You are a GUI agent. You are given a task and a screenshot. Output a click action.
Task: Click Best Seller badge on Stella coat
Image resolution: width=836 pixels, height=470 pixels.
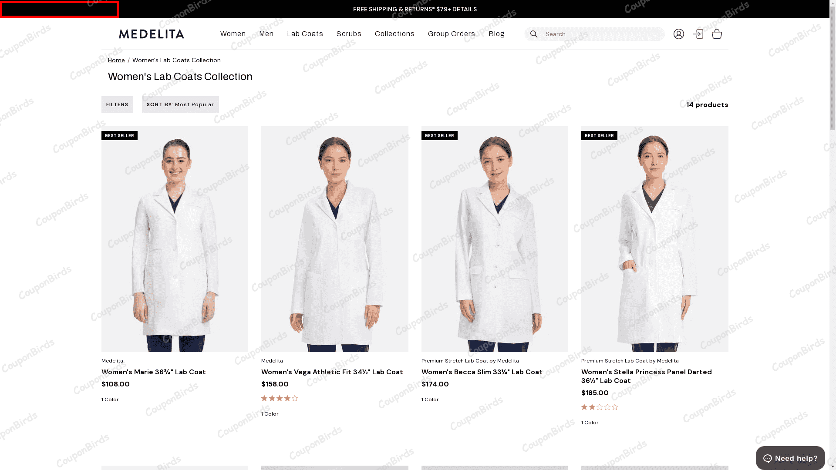pyautogui.click(x=599, y=136)
